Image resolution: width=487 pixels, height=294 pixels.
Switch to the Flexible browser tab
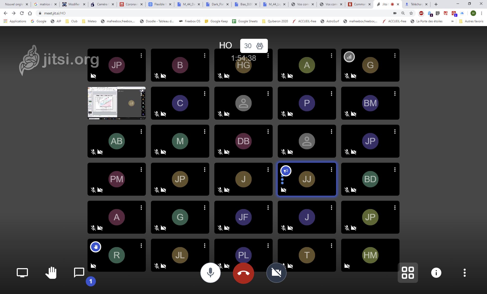[160, 4]
